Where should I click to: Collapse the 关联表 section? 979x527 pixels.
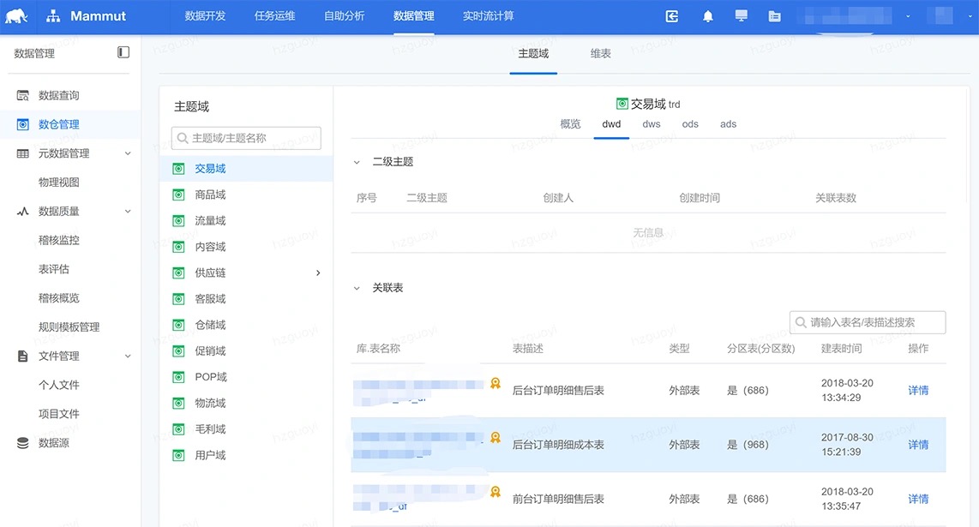[x=357, y=288]
